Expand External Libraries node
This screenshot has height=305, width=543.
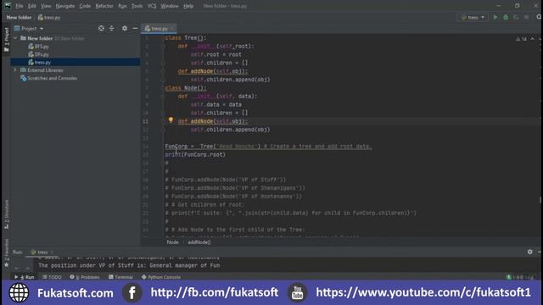click(x=15, y=70)
